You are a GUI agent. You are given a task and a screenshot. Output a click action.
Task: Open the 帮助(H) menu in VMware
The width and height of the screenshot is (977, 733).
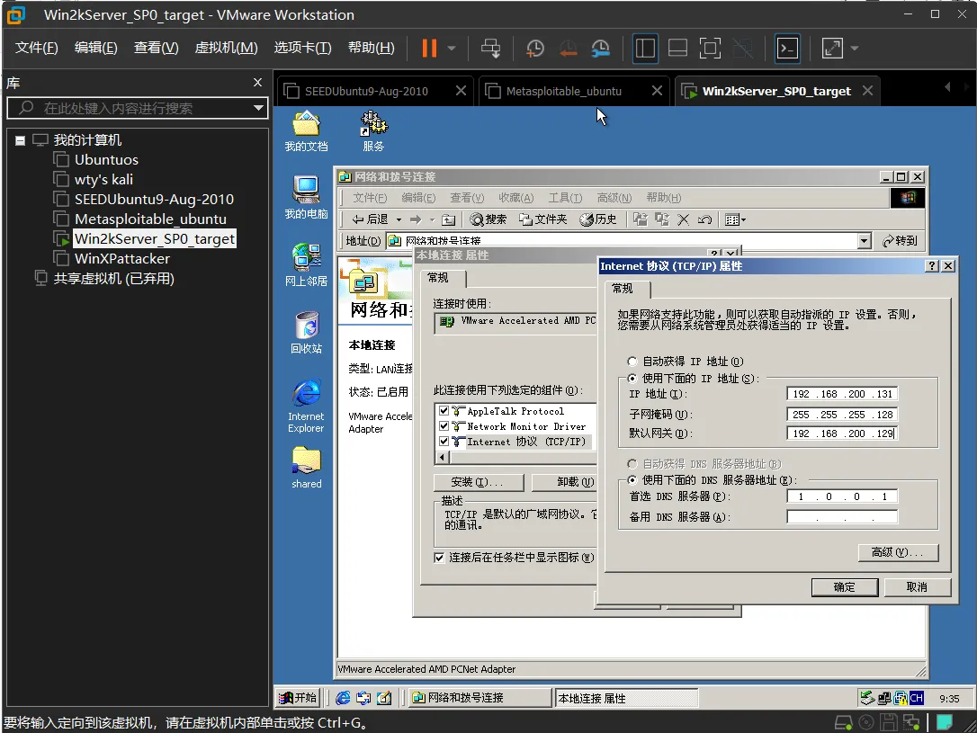(372, 48)
